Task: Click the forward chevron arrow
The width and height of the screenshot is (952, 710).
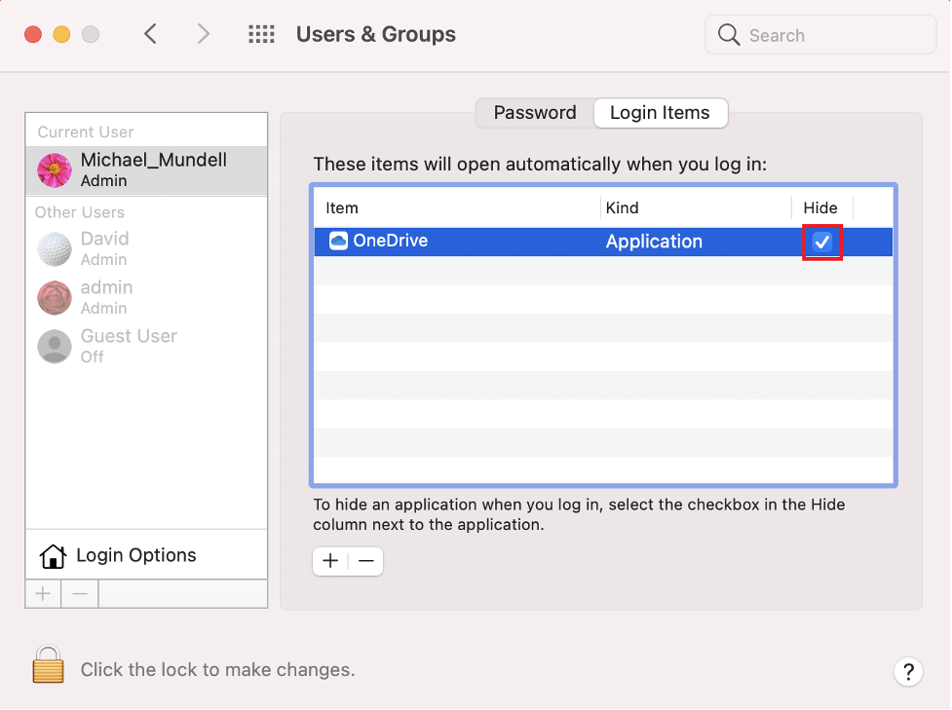Action: tap(203, 35)
